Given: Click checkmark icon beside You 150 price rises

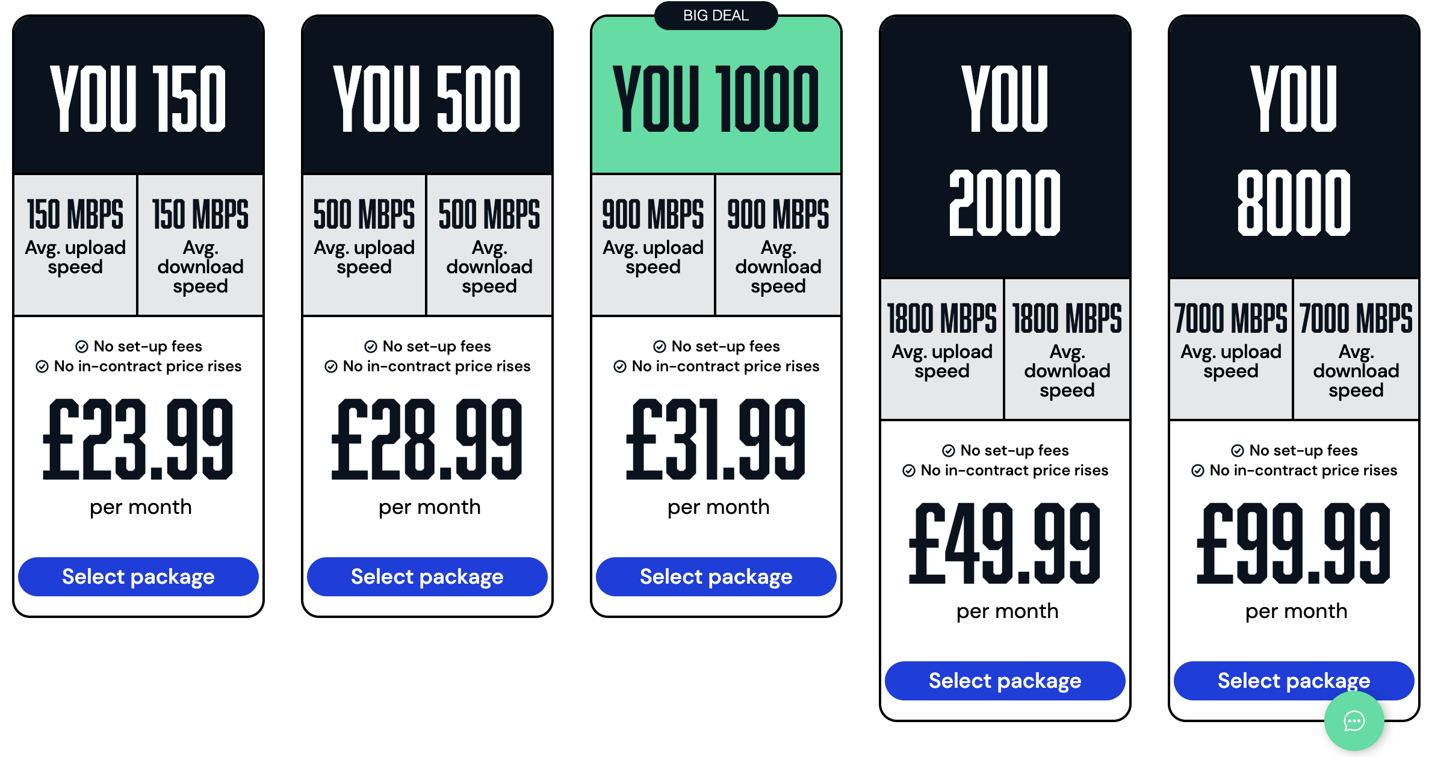Looking at the screenshot, I should coord(42,366).
